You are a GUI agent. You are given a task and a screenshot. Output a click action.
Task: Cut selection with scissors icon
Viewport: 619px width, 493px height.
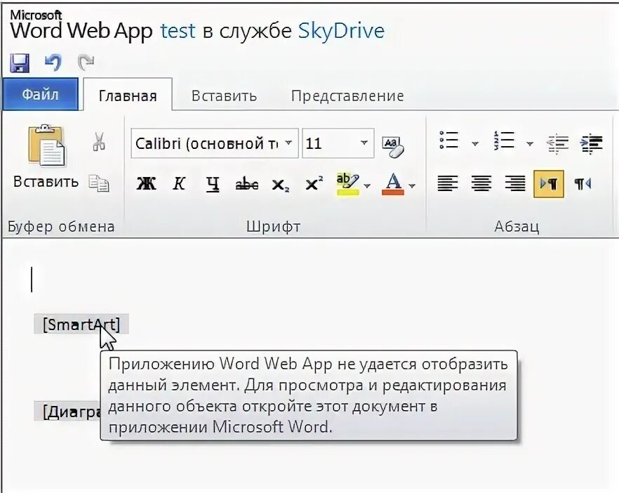pos(99,142)
